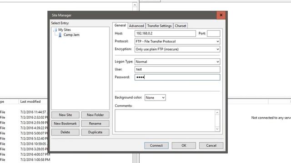Click the Delete button
The height and width of the screenshot is (163, 291).
click(x=65, y=132)
